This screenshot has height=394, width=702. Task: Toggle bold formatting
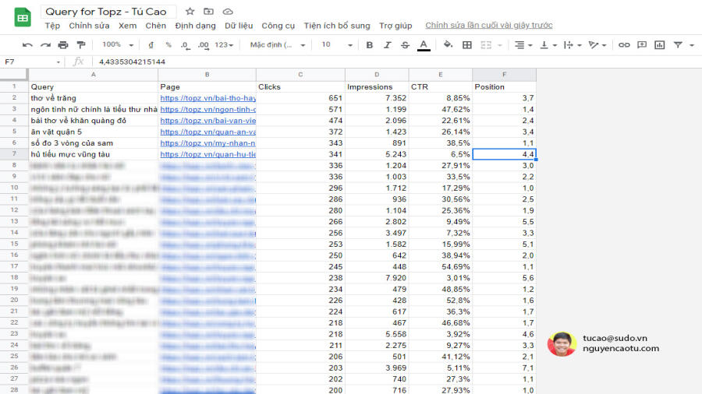pos(370,44)
